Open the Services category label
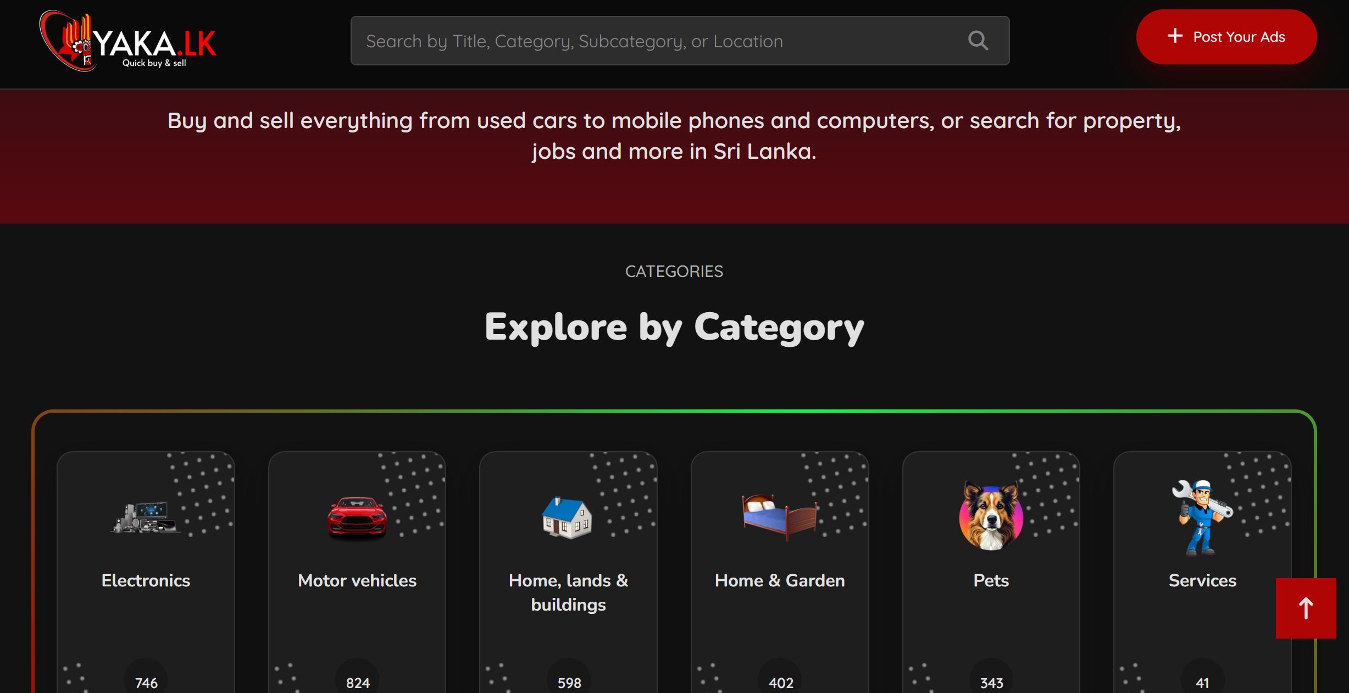The width and height of the screenshot is (1349, 693). tap(1202, 580)
